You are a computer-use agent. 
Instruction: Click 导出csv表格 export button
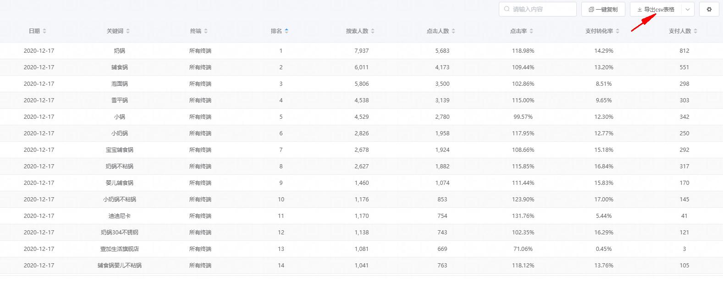[656, 9]
